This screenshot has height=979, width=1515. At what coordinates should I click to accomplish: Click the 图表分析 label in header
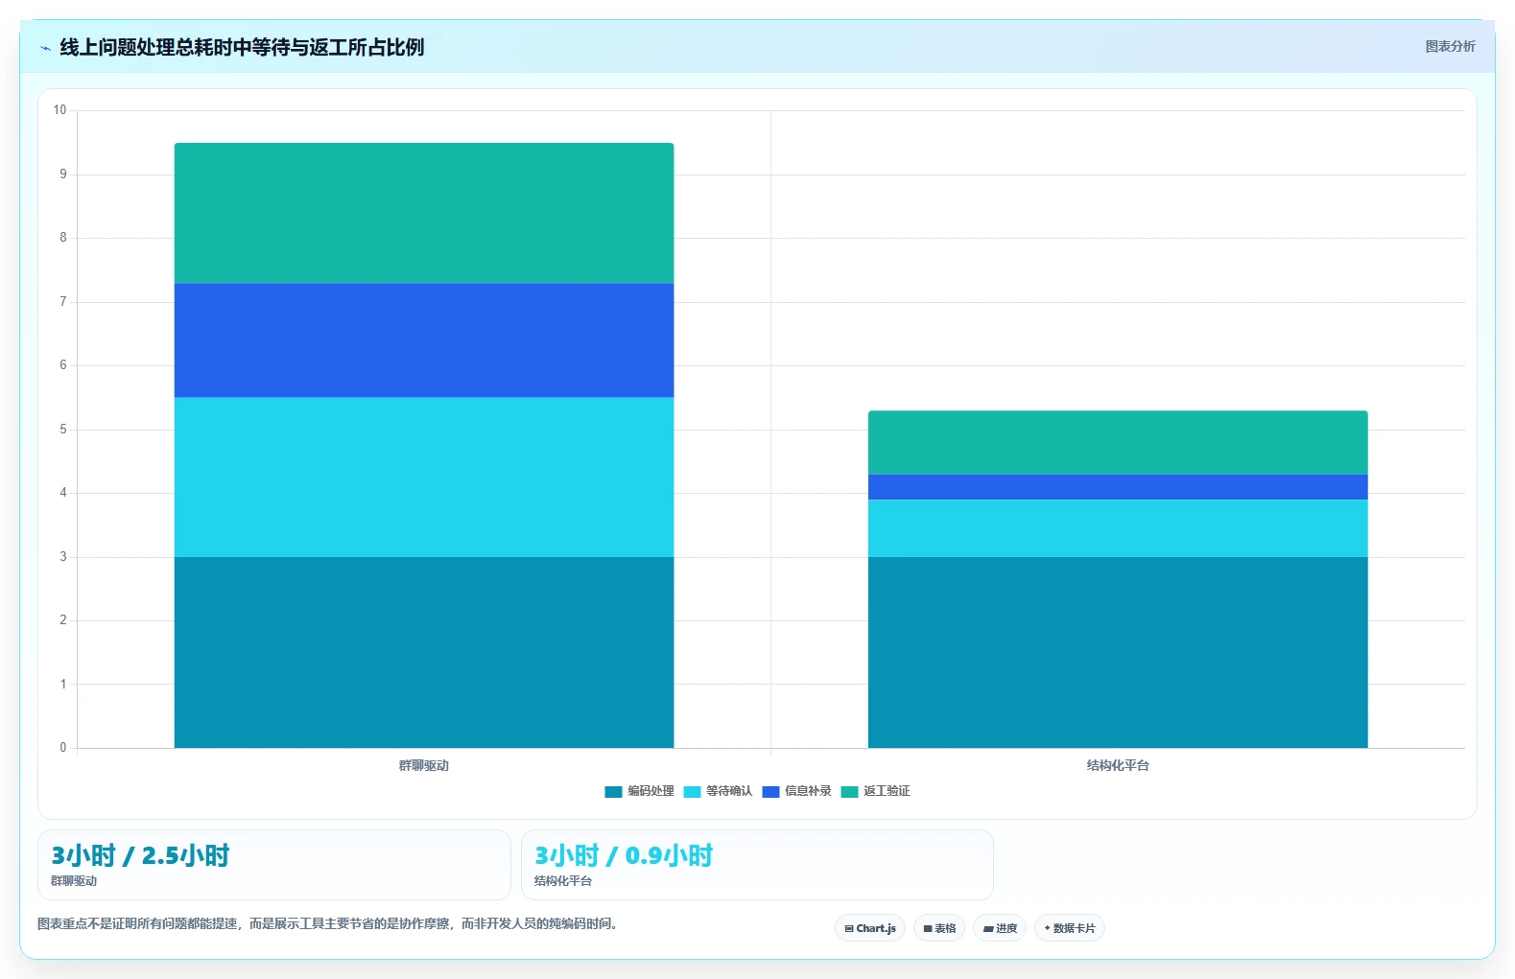[1450, 46]
